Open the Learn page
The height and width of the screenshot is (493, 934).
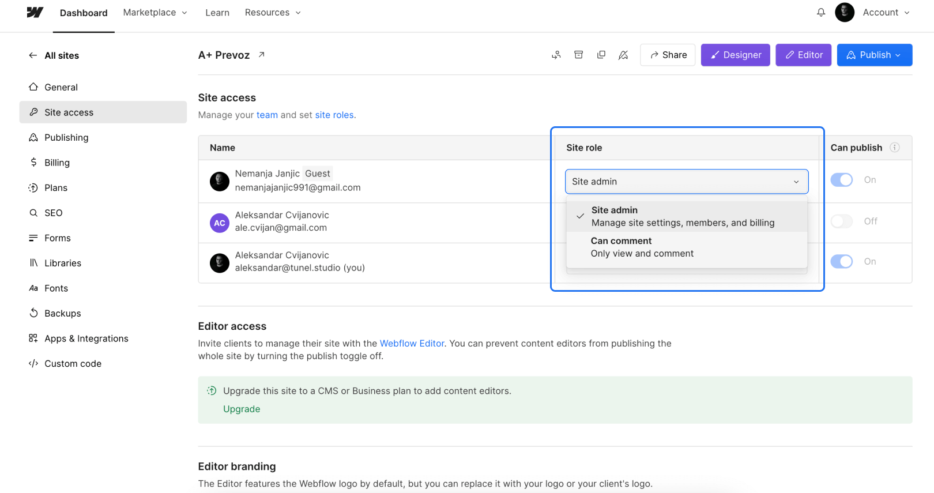click(217, 13)
